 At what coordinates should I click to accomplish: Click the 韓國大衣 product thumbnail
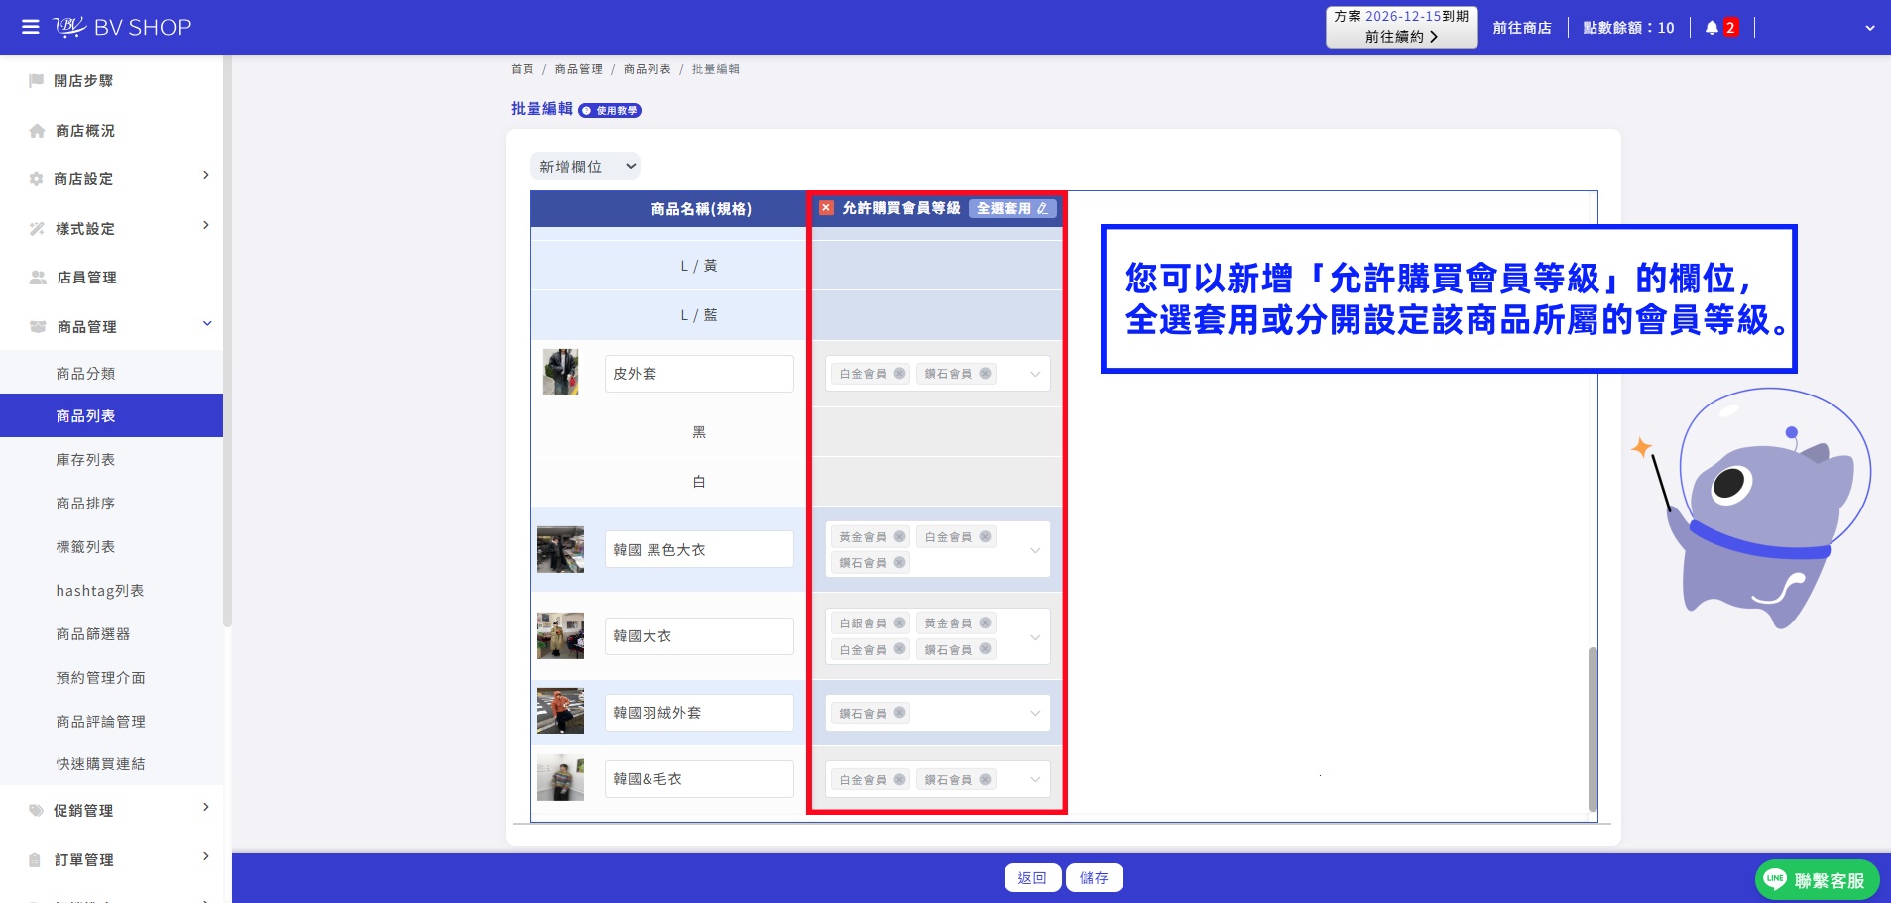tap(560, 635)
